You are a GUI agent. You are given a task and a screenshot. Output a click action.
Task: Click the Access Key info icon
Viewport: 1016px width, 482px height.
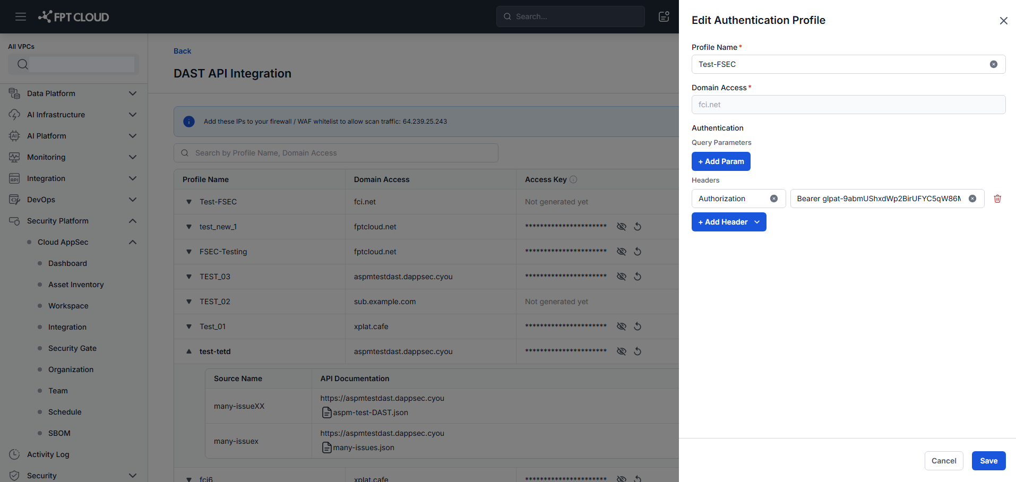[573, 179]
